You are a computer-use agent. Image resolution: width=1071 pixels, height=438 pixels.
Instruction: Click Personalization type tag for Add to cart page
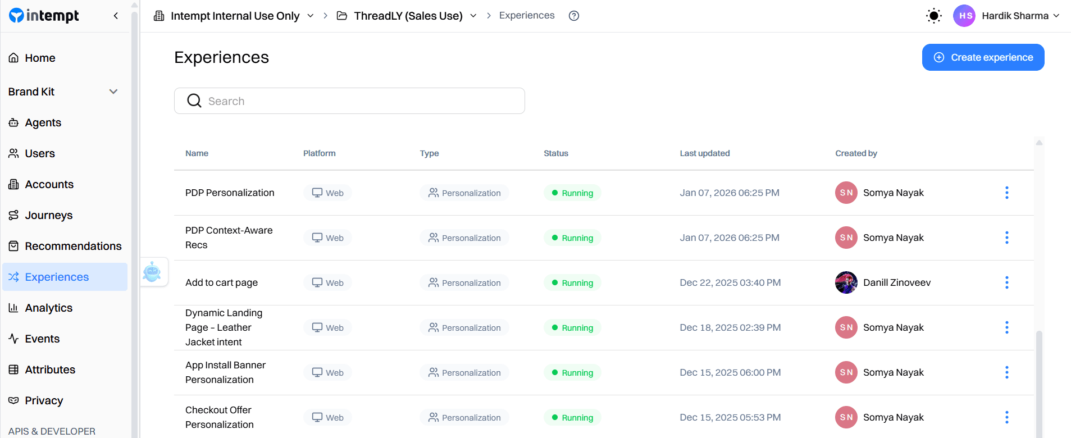pyautogui.click(x=464, y=282)
